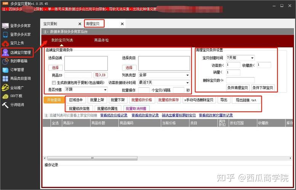Screen dimensions: 296x190
Task: Focus the 删除宝贝数<= input field
Action: pos(240,80)
